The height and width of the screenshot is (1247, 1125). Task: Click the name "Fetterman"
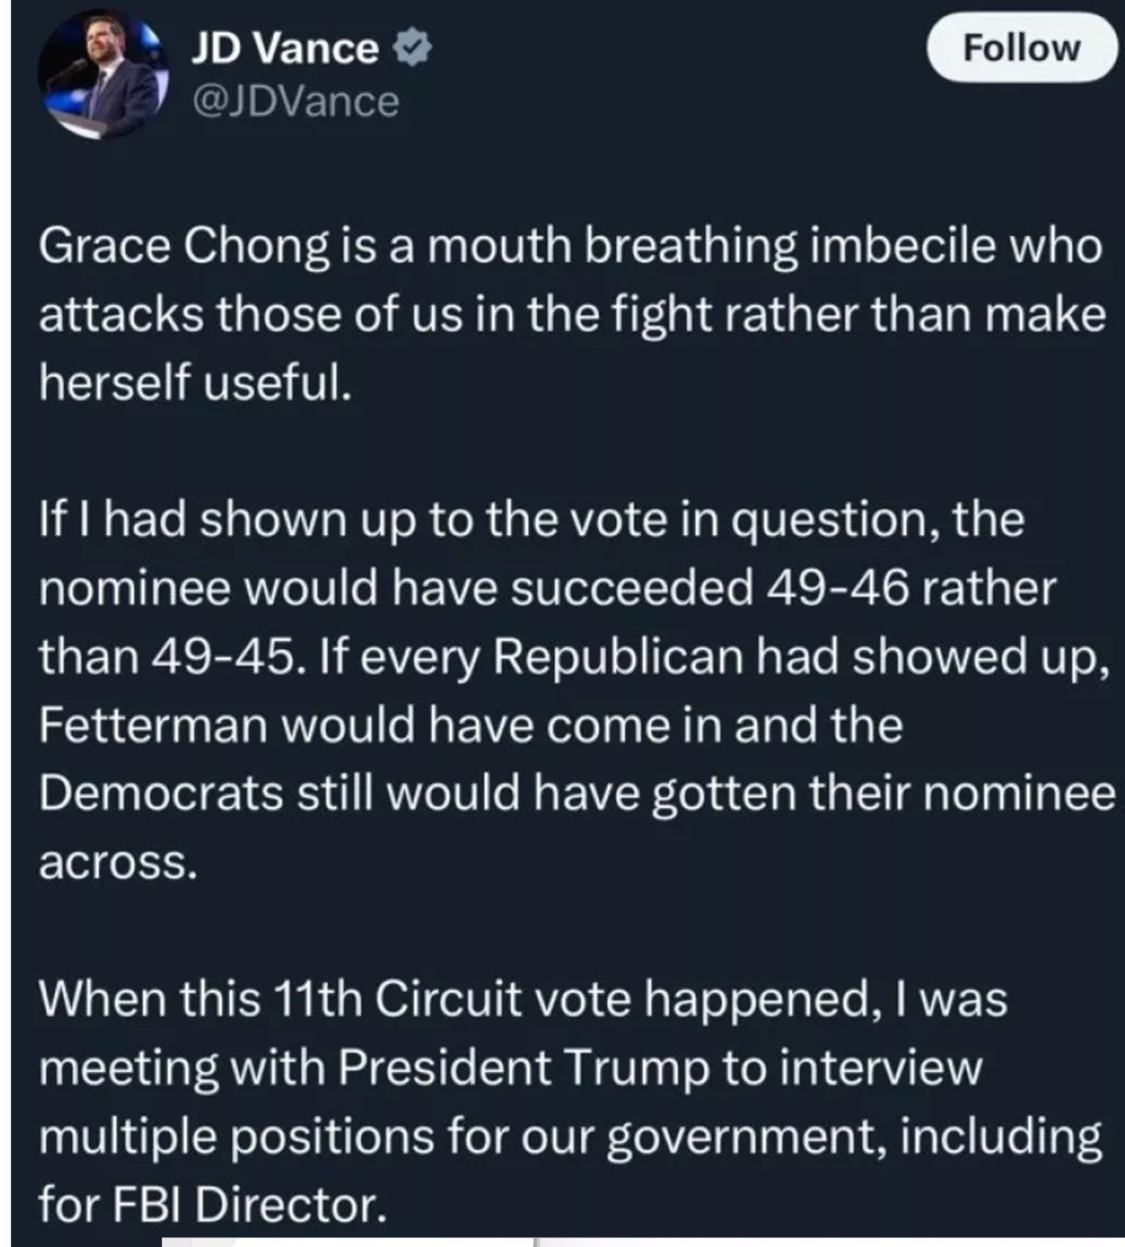tap(153, 725)
